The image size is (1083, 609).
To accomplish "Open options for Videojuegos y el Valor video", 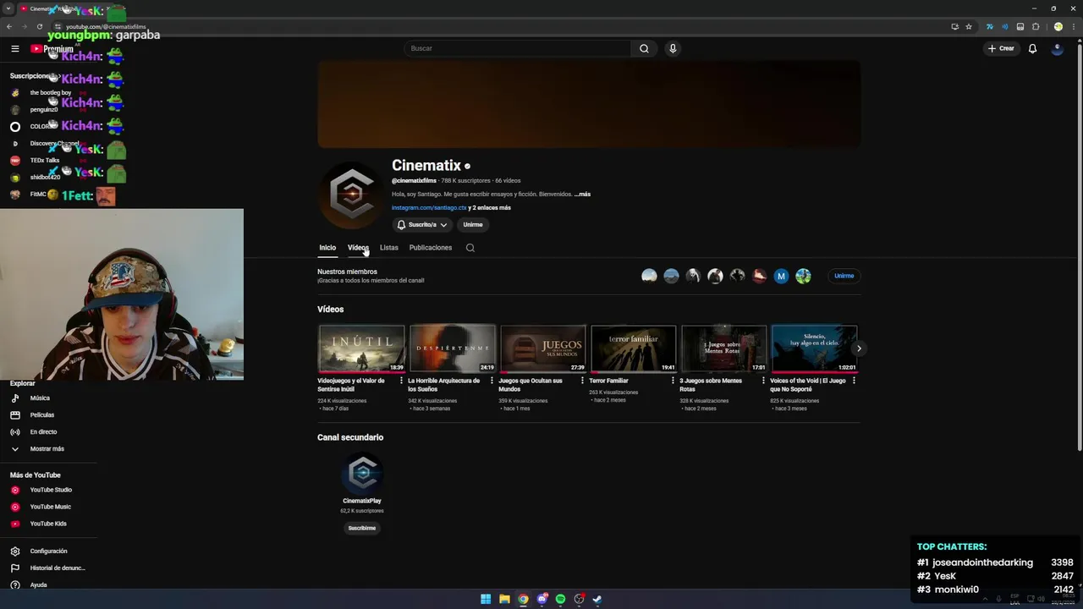I will 401,381.
